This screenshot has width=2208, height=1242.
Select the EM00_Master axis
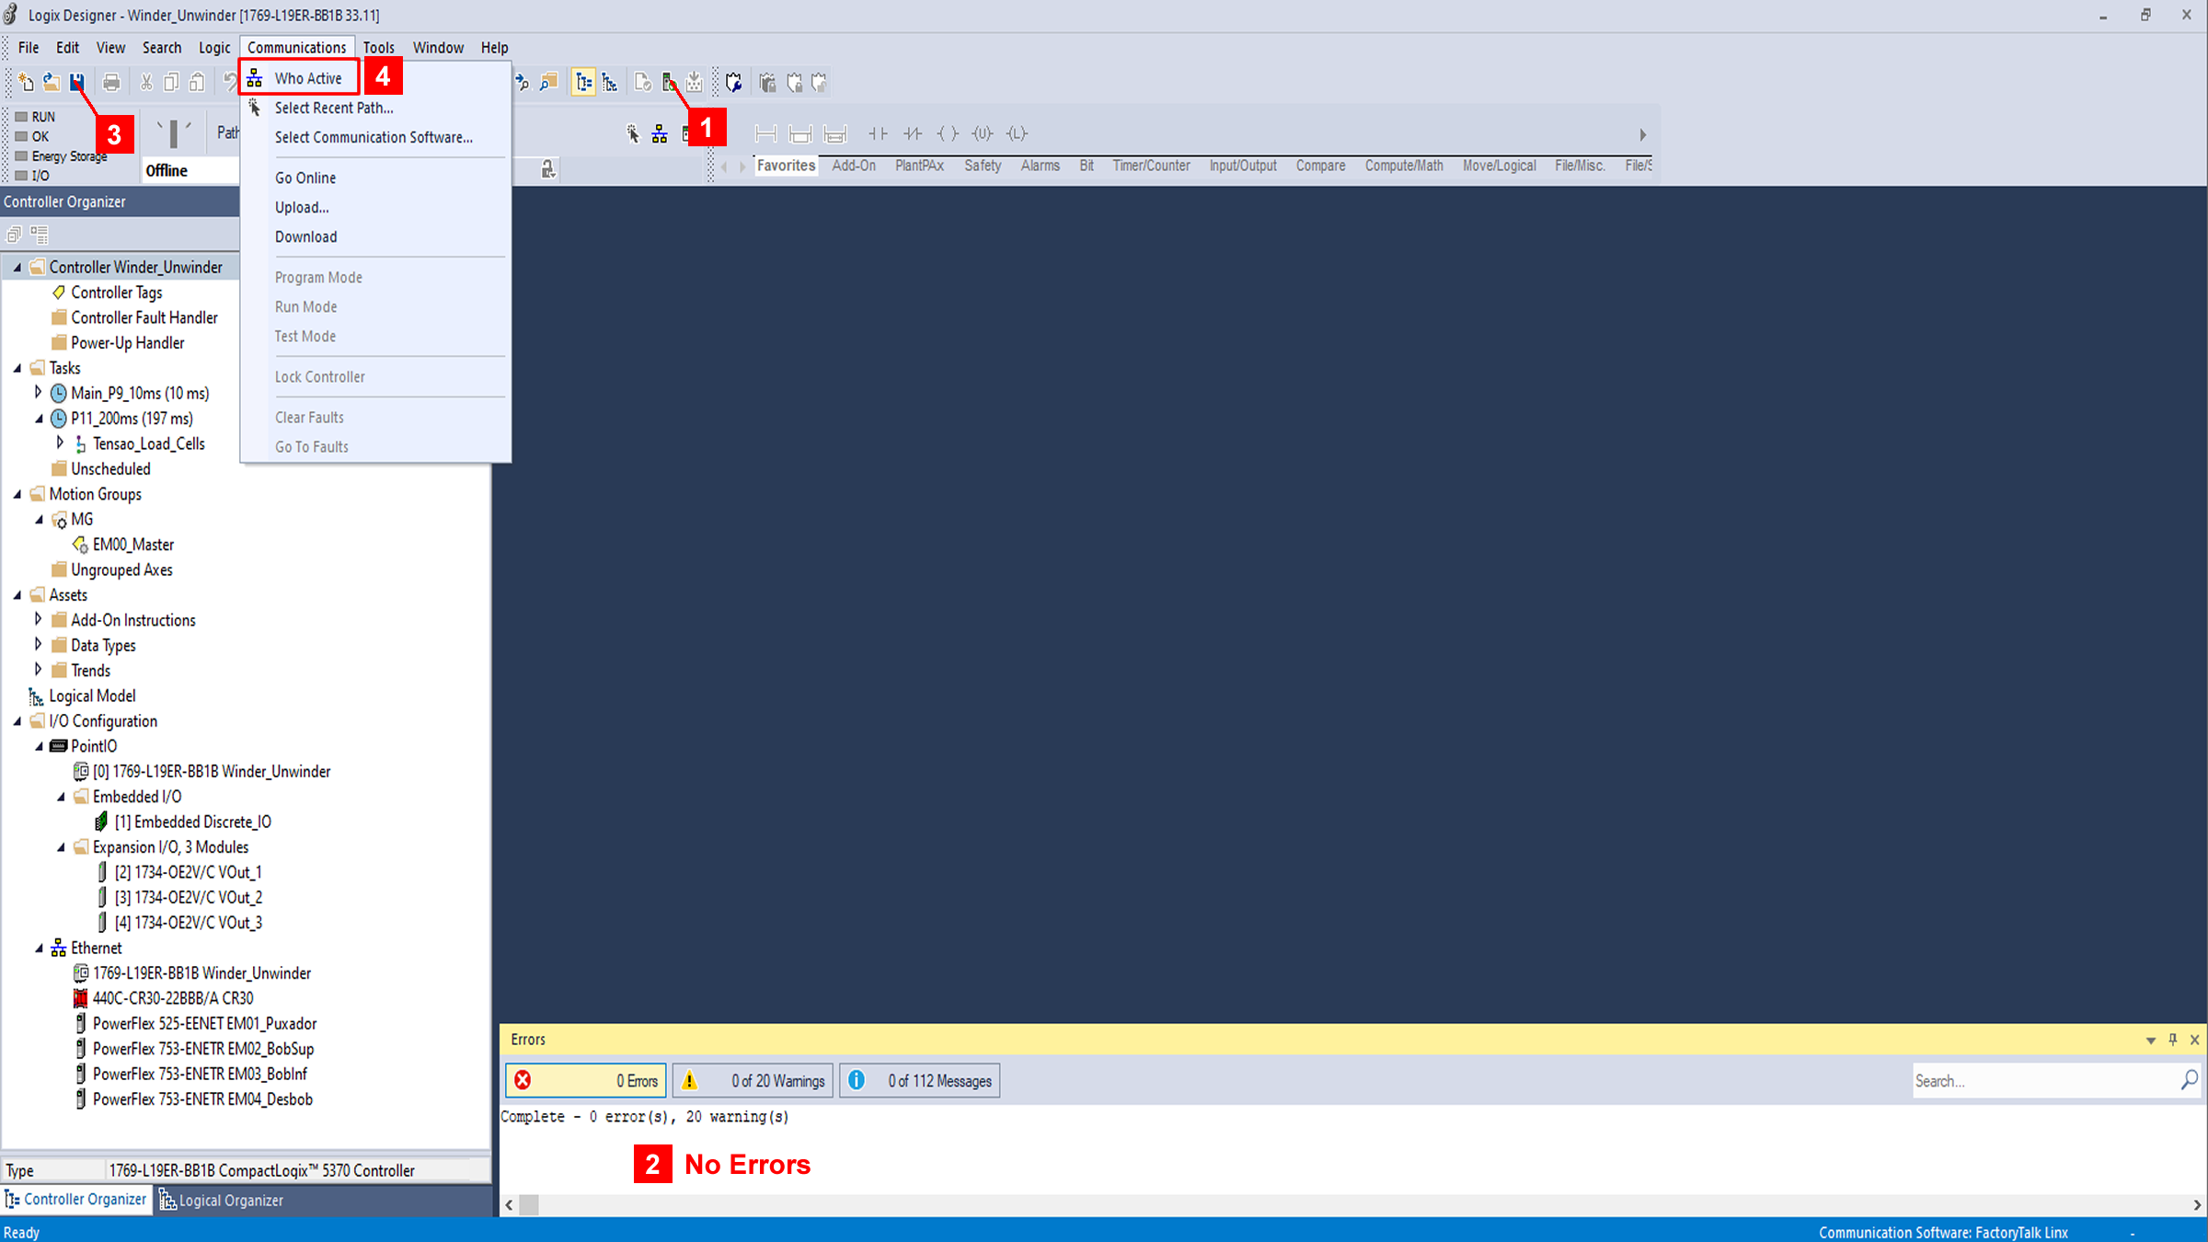[133, 545]
